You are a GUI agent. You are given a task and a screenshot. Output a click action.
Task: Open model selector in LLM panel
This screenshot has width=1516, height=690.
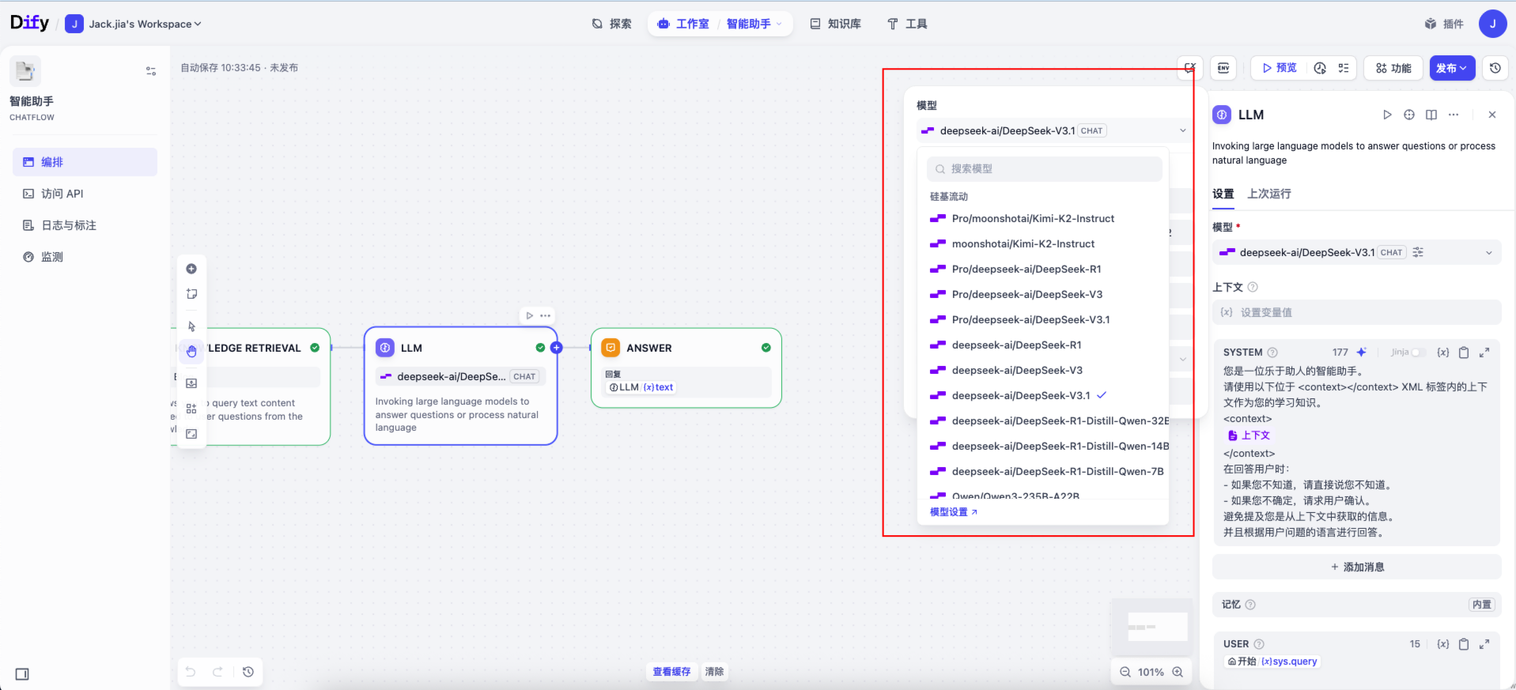click(x=1356, y=252)
